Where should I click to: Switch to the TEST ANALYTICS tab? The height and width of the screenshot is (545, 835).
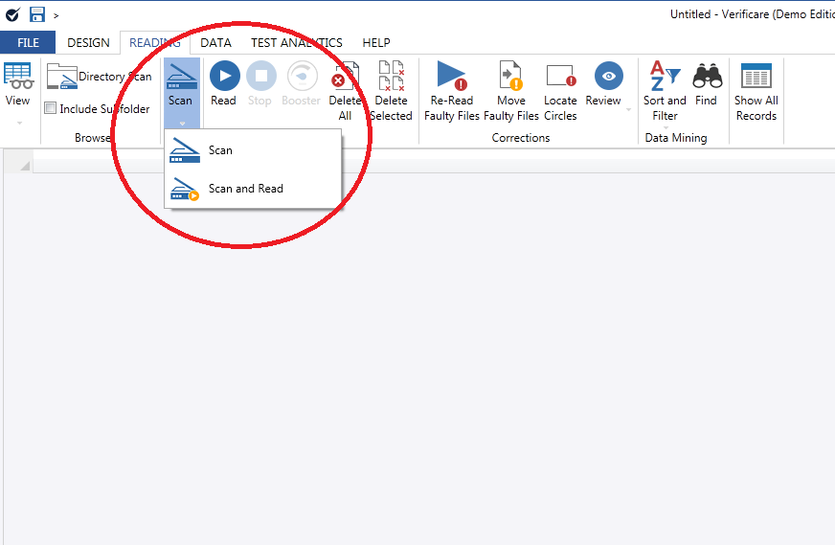297,42
